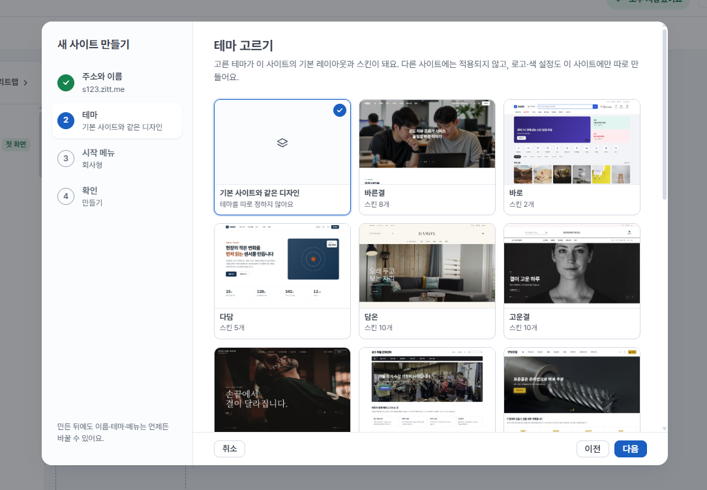Viewport: 707px width, 490px height.
Task: Click the layers icon in the default design card
Action: (x=282, y=143)
